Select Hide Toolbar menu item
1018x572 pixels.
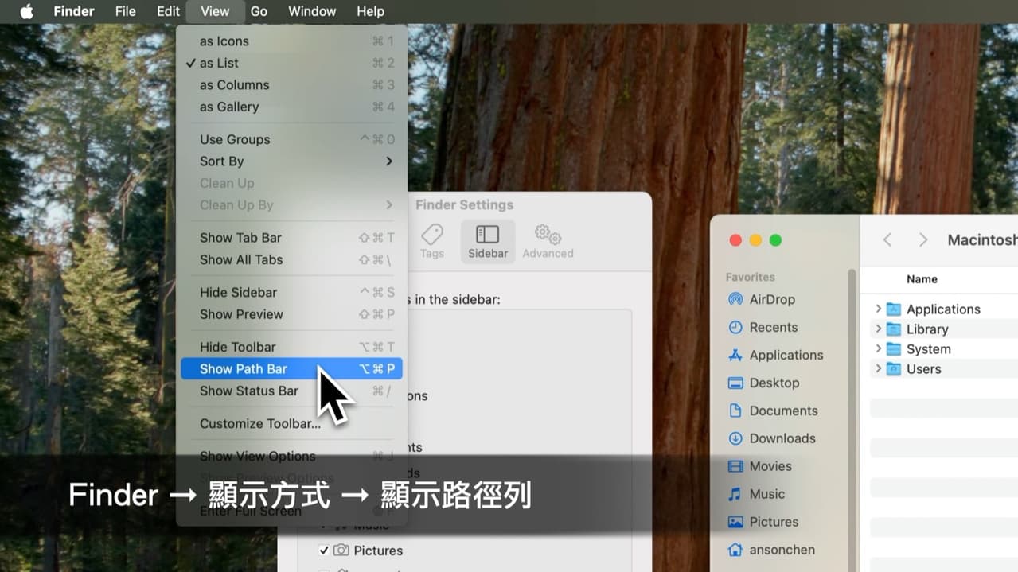pyautogui.click(x=292, y=347)
